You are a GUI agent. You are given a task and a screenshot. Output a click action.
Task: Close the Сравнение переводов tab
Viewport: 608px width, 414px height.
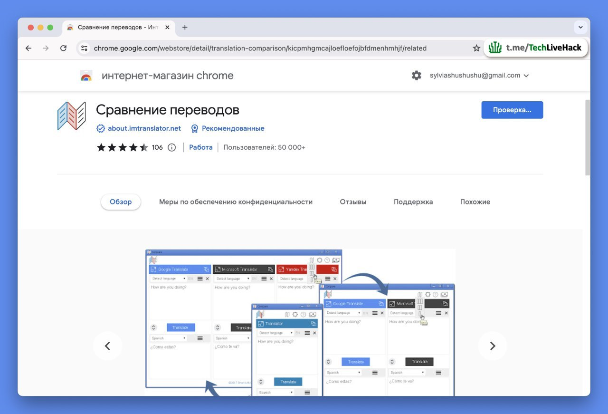click(167, 27)
